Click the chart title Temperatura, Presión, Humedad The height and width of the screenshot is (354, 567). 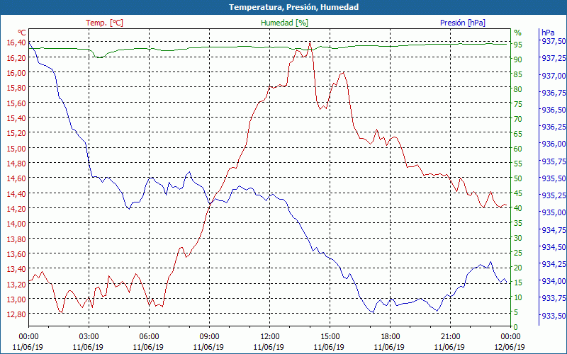(293, 7)
